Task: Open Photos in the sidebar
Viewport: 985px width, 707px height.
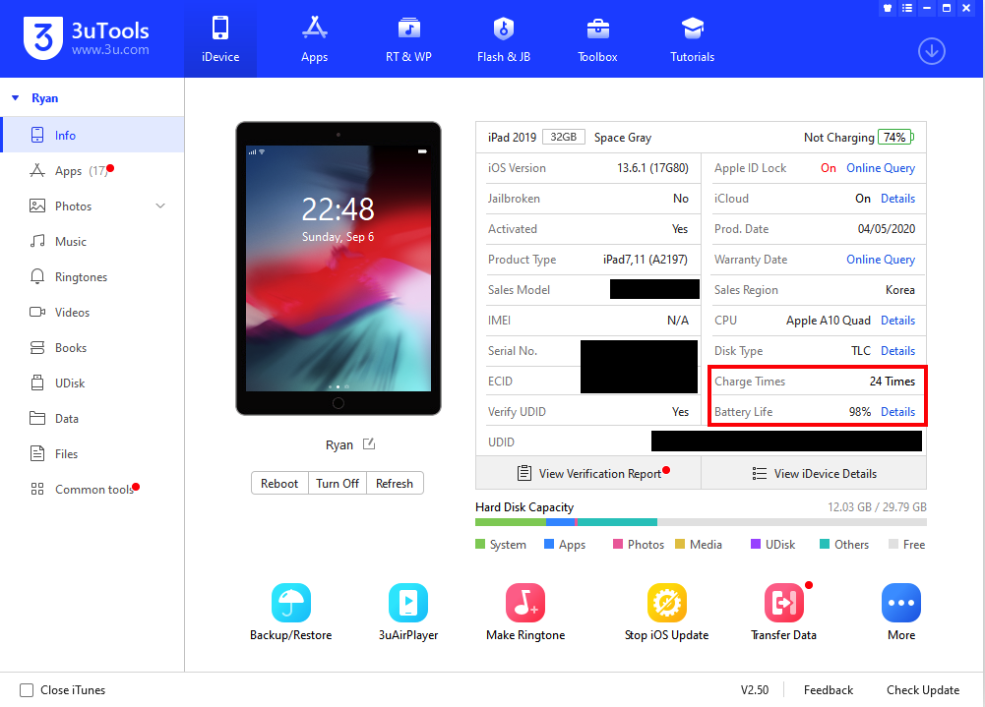Action: 92,206
